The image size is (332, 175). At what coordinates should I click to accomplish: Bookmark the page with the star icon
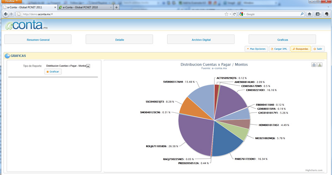coord(226,14)
